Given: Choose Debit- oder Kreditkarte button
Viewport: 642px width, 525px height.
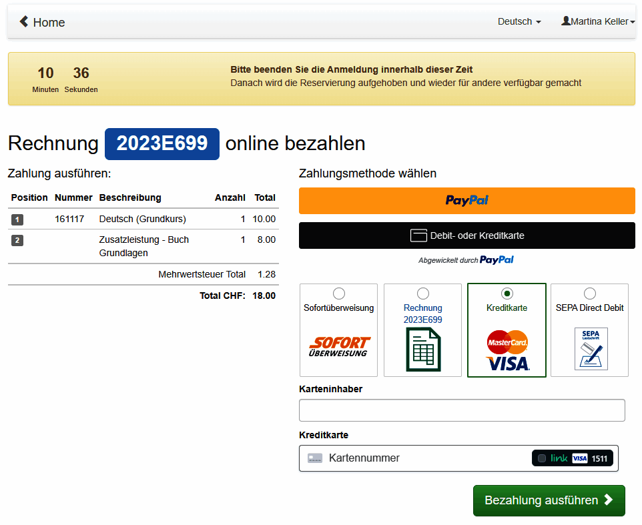Looking at the screenshot, I should click(466, 235).
